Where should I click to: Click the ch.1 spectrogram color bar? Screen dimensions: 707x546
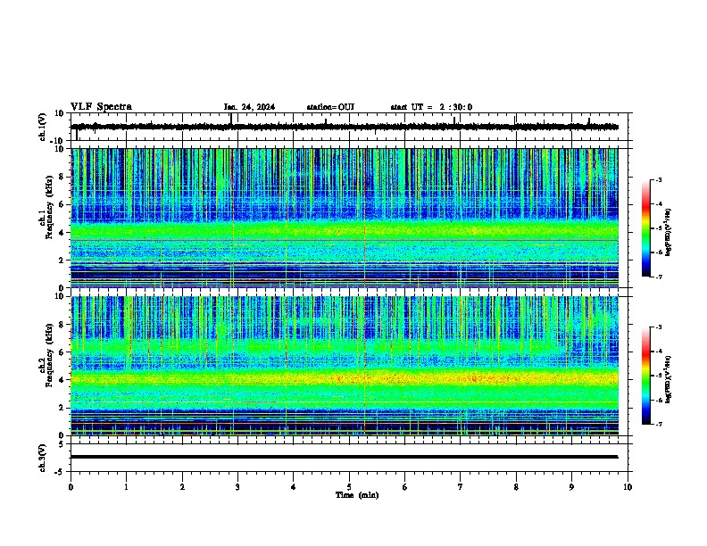point(646,228)
